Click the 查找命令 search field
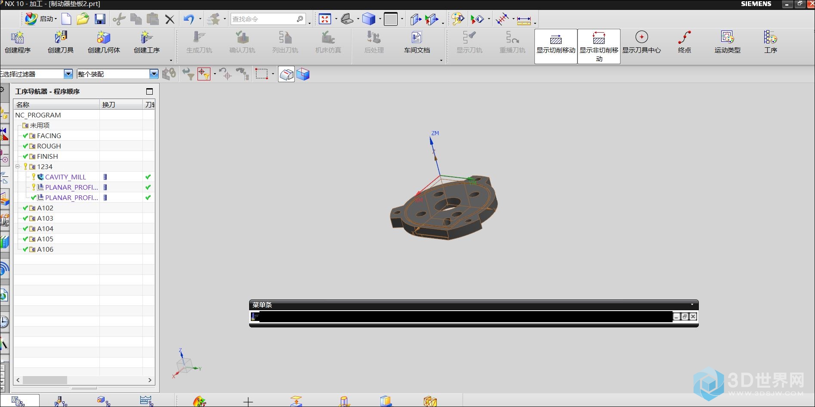This screenshot has height=407, width=815. 263,19
